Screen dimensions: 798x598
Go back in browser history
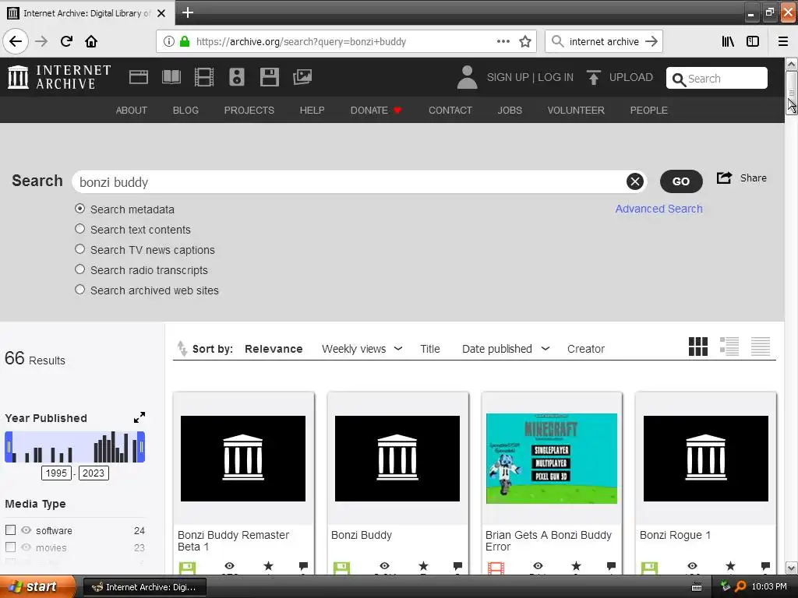click(x=16, y=41)
